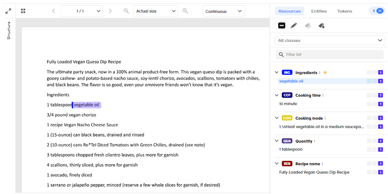Click the fullscreen expand arrows icon
Image resolution: width=388 pixels, height=194 pixels.
pos(8,11)
